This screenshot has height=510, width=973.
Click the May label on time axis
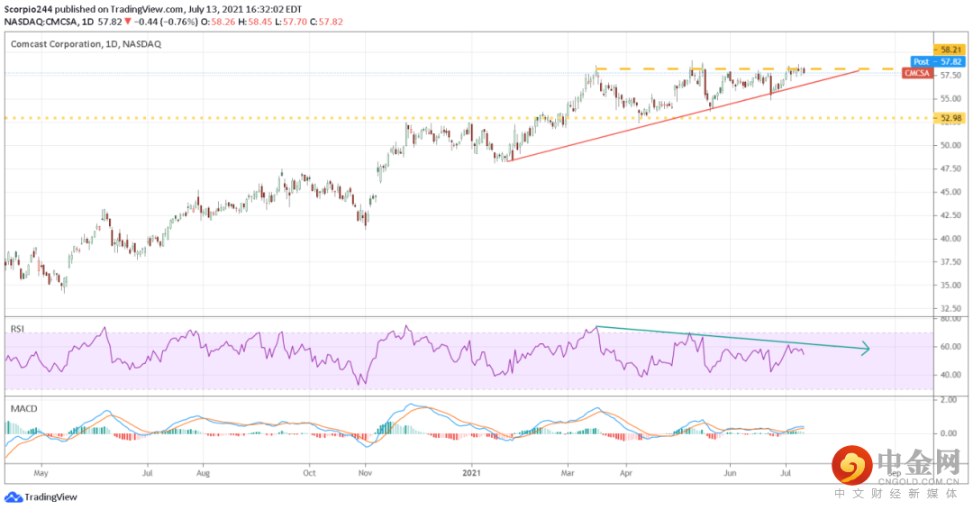pos(41,473)
